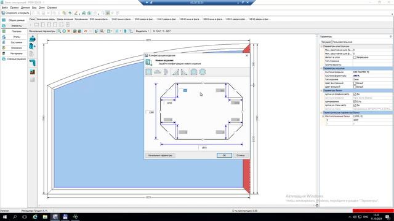Open the view mode dropdown arrow
The width and height of the screenshot is (394, 221).
tap(111, 31)
